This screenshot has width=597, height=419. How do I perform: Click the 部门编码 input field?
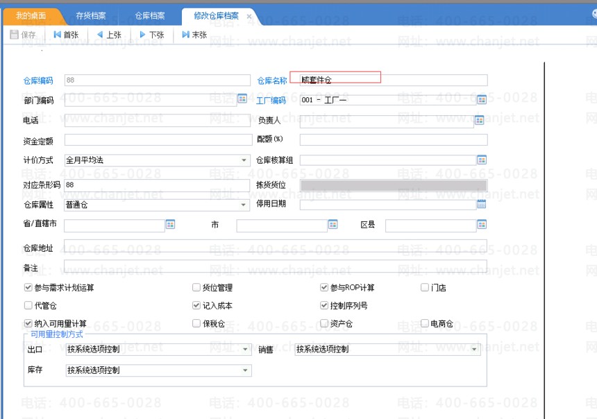(151, 100)
